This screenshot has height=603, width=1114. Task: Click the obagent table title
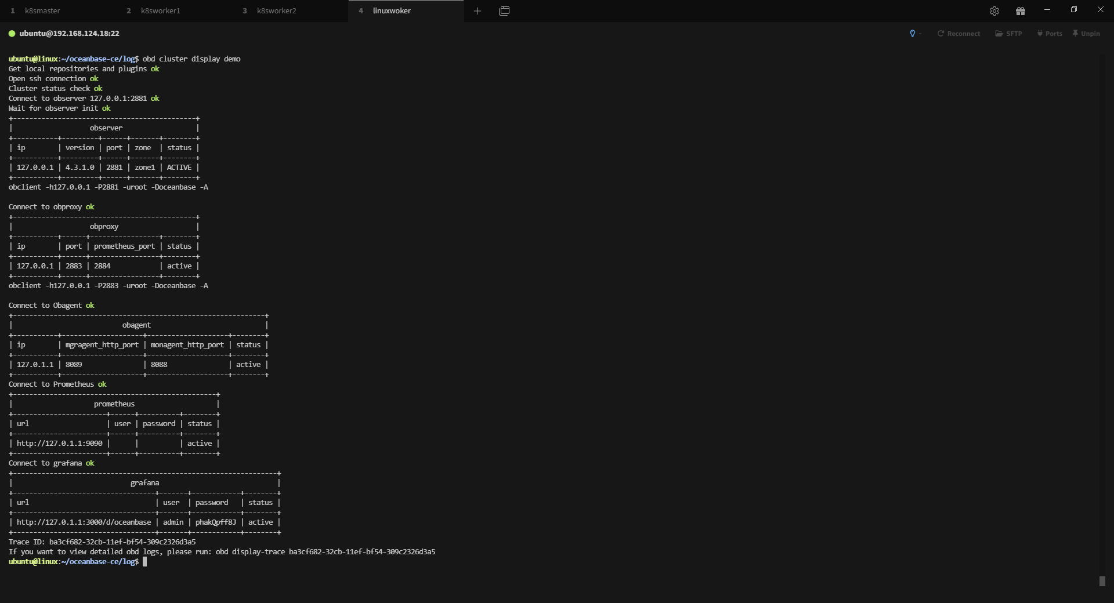[136, 325]
